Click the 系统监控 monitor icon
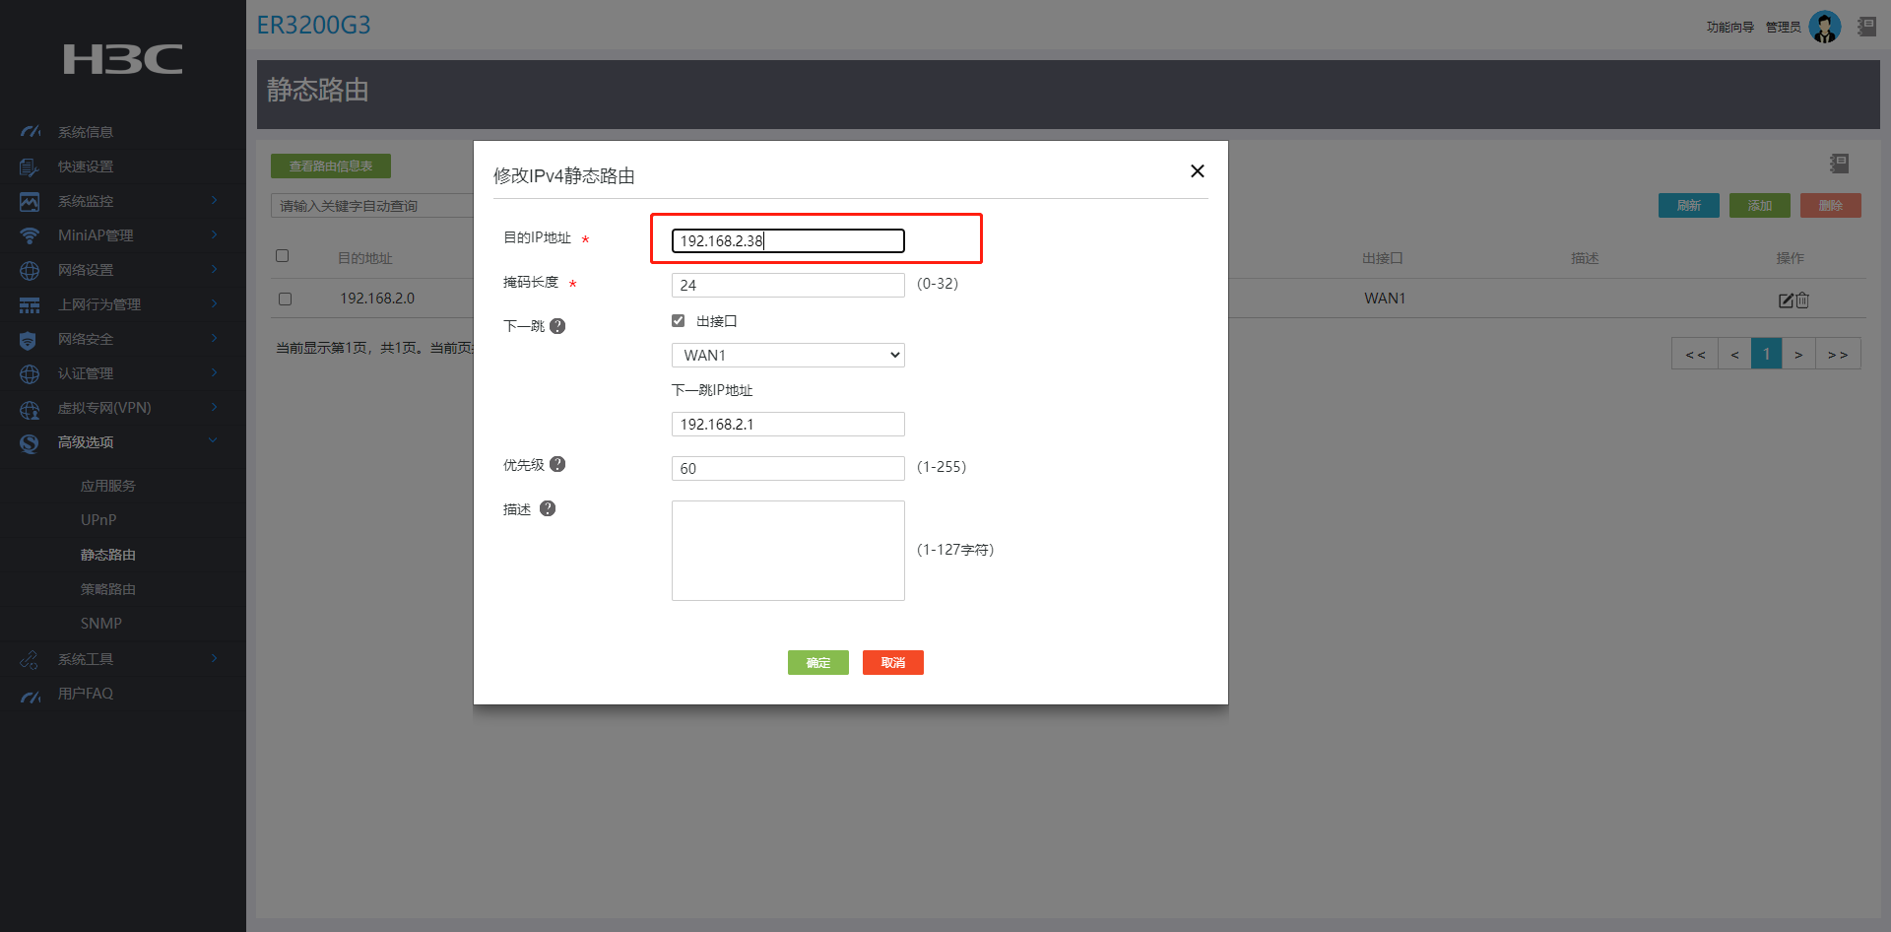1891x932 pixels. (x=30, y=201)
